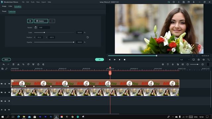Step forward one frame in preview

(115, 59)
